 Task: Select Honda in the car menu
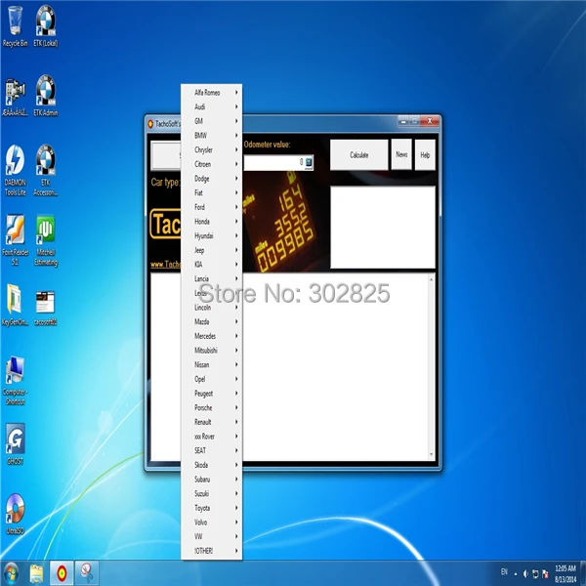click(212, 222)
